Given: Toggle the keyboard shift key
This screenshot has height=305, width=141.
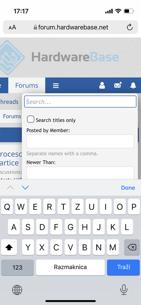Looking at the screenshot, I should (9, 247).
